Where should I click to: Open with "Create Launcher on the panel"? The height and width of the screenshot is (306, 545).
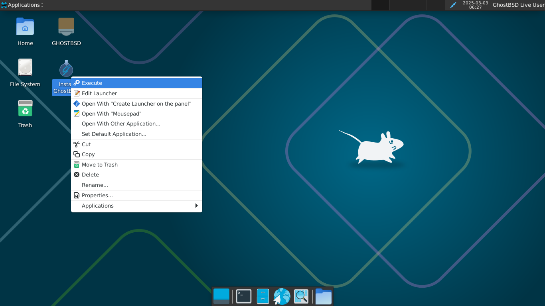click(136, 104)
